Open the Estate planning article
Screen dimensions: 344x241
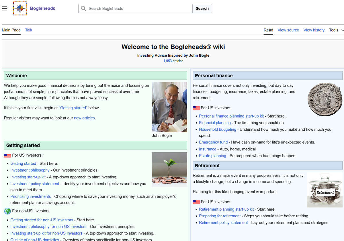coord(212,156)
